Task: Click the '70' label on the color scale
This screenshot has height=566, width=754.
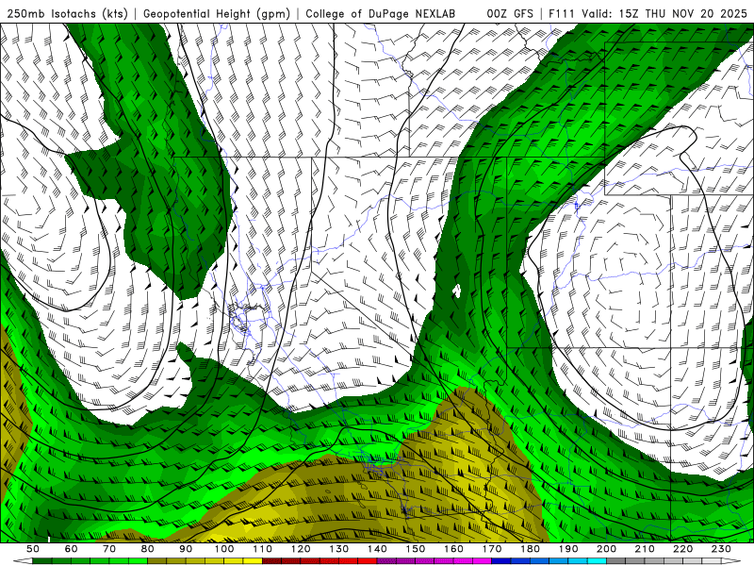Action: coord(109,549)
